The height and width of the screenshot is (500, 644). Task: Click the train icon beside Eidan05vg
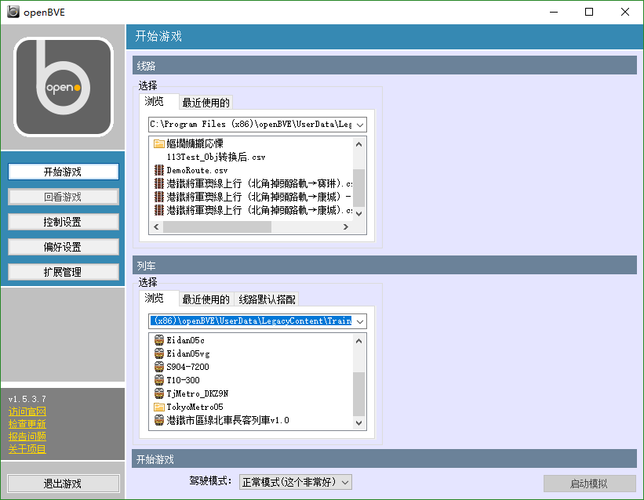point(159,353)
